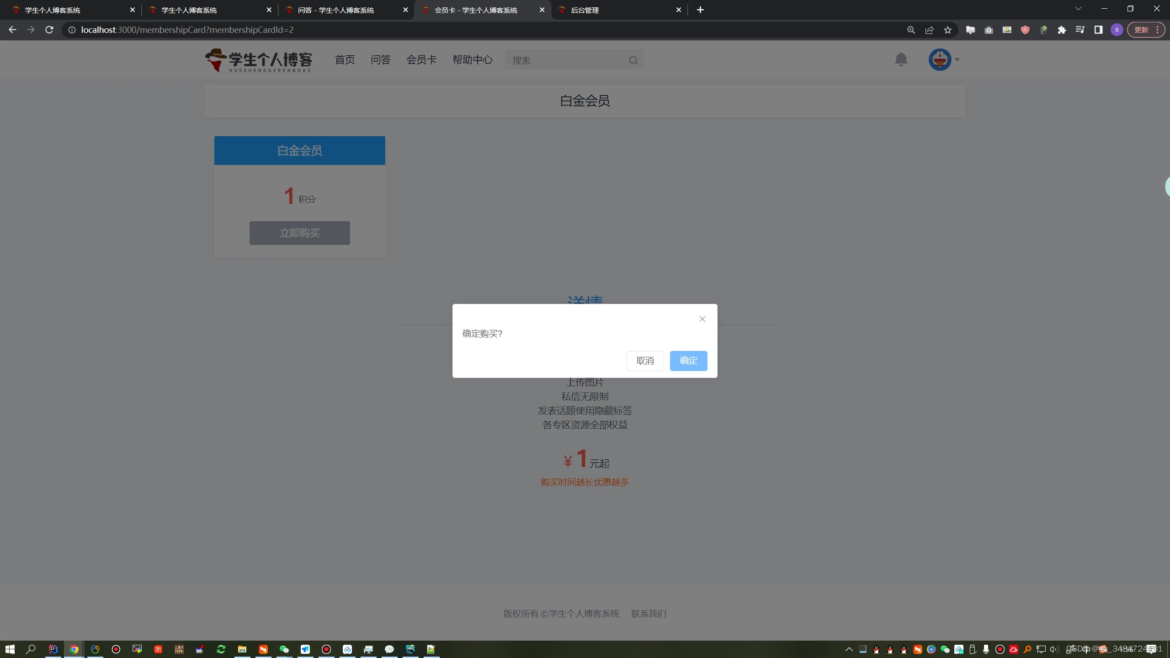Click the zoom magnifier icon in address bar

click(911, 30)
